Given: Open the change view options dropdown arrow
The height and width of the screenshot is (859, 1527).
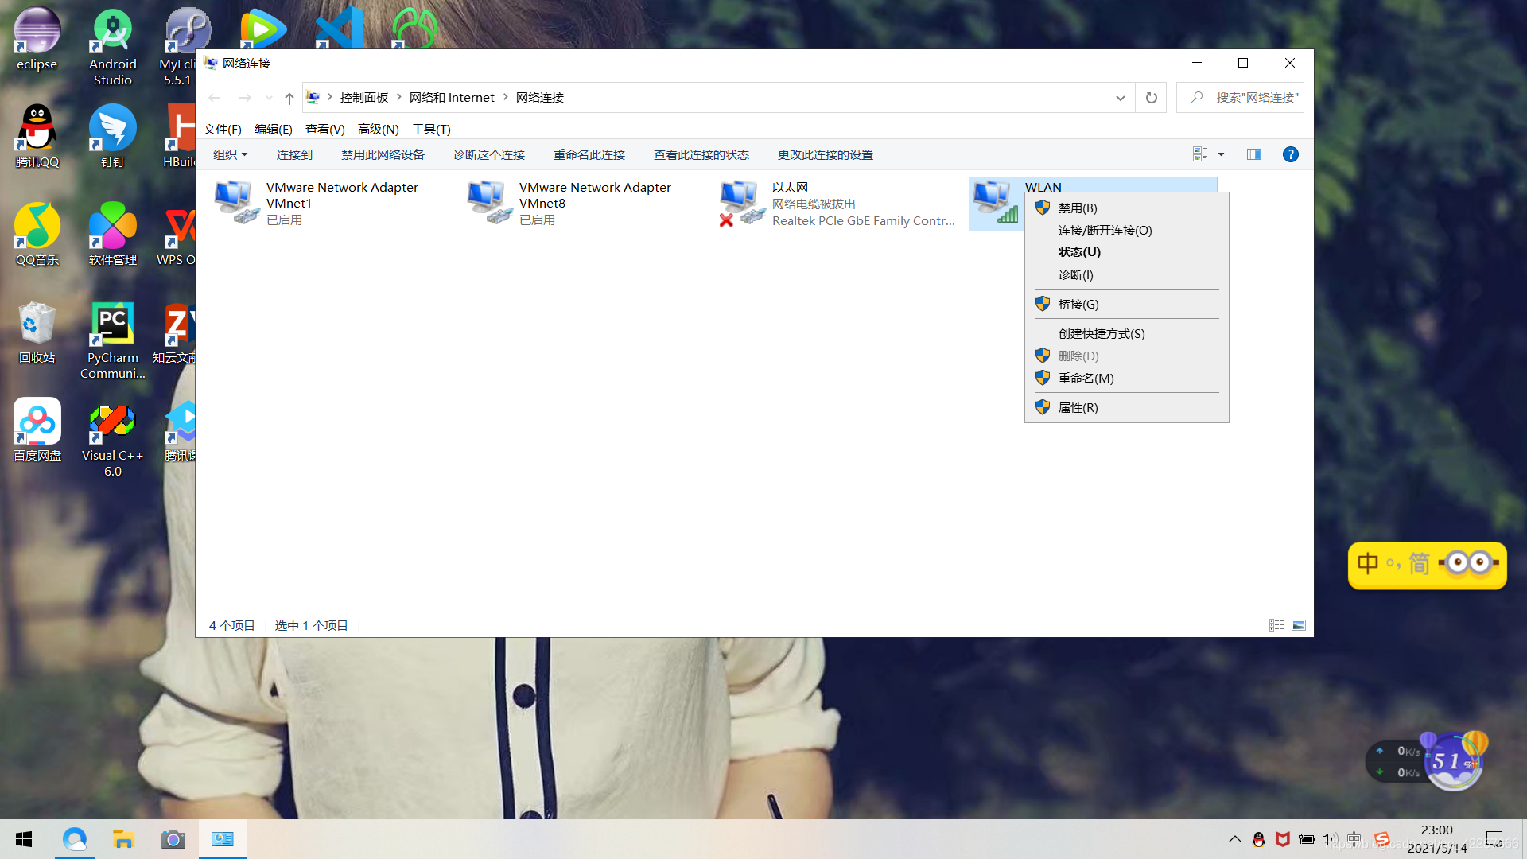Looking at the screenshot, I should click(x=1221, y=154).
